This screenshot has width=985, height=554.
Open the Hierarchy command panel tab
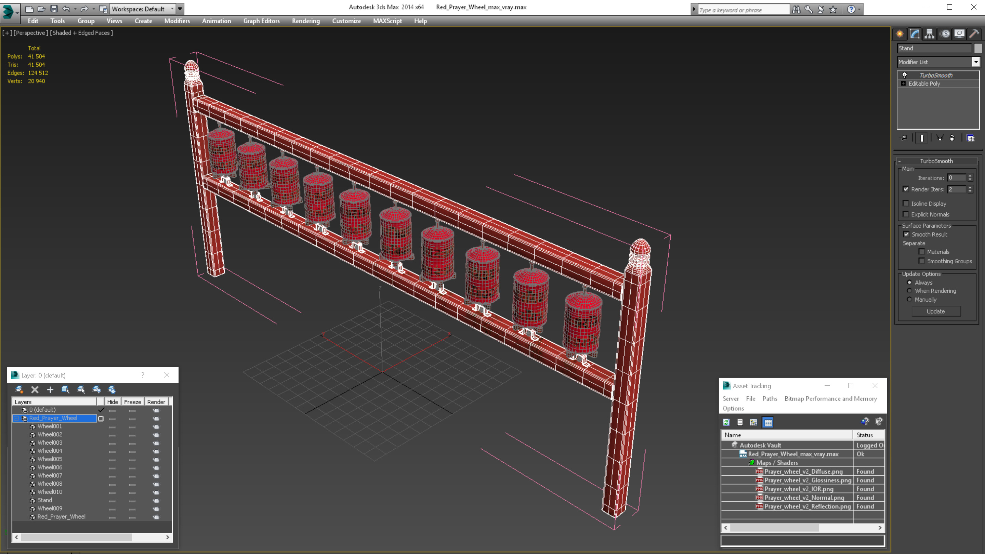tap(930, 34)
